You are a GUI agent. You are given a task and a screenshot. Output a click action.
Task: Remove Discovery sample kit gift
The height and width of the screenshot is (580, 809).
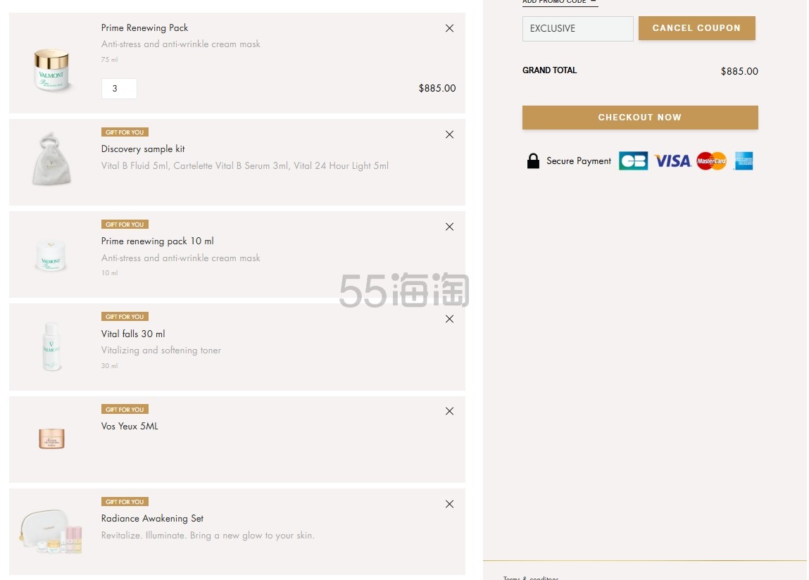point(449,134)
